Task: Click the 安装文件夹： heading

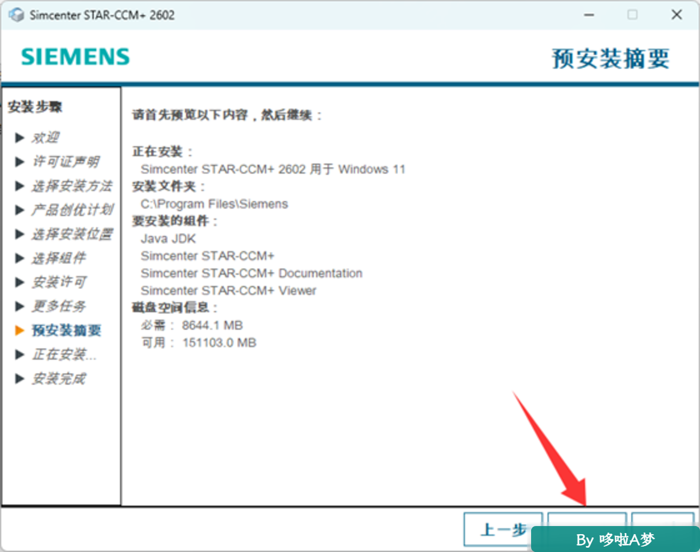Action: click(x=169, y=187)
